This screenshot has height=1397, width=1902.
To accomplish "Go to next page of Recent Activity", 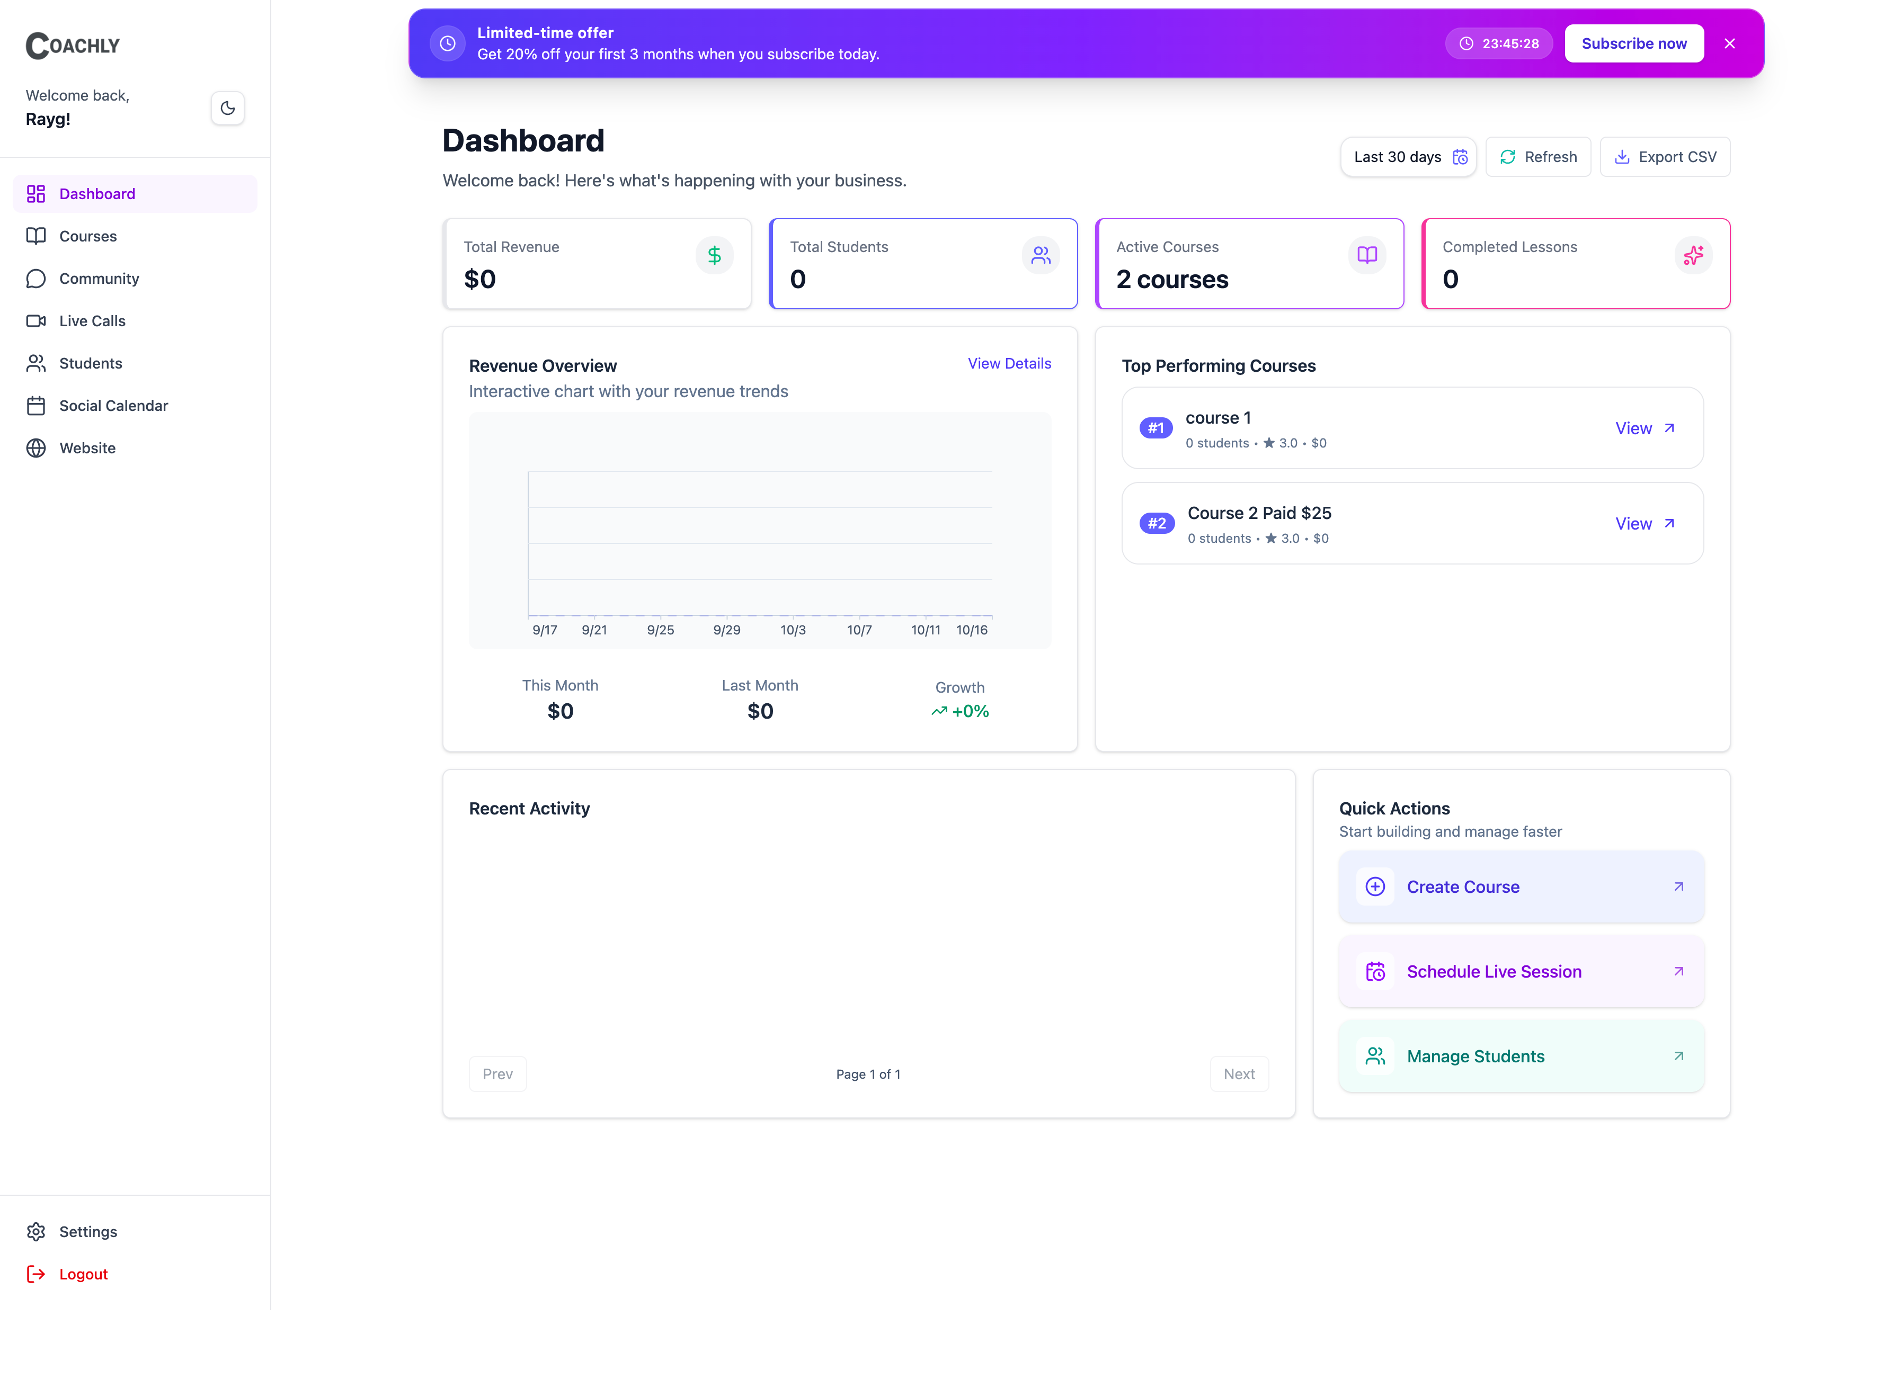I will pyautogui.click(x=1239, y=1073).
